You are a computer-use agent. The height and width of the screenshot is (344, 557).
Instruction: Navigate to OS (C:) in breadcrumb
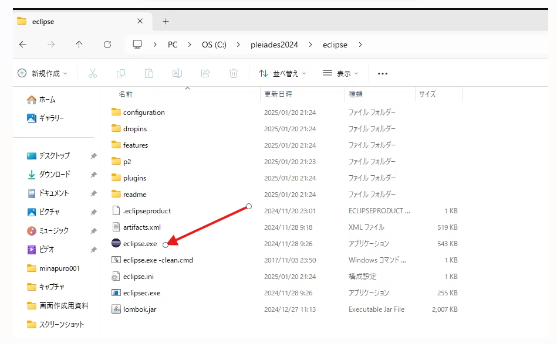(214, 45)
